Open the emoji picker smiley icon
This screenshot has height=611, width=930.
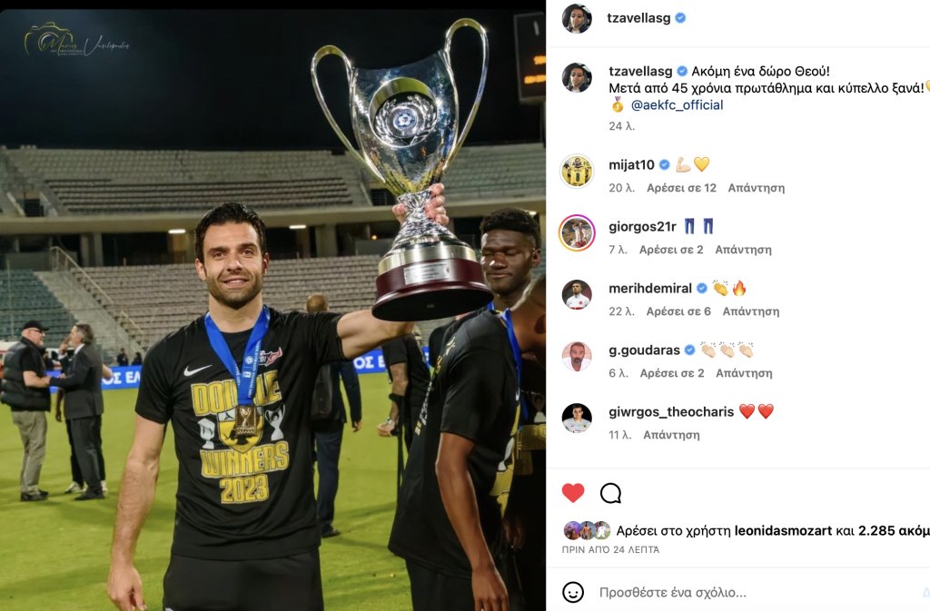573,592
